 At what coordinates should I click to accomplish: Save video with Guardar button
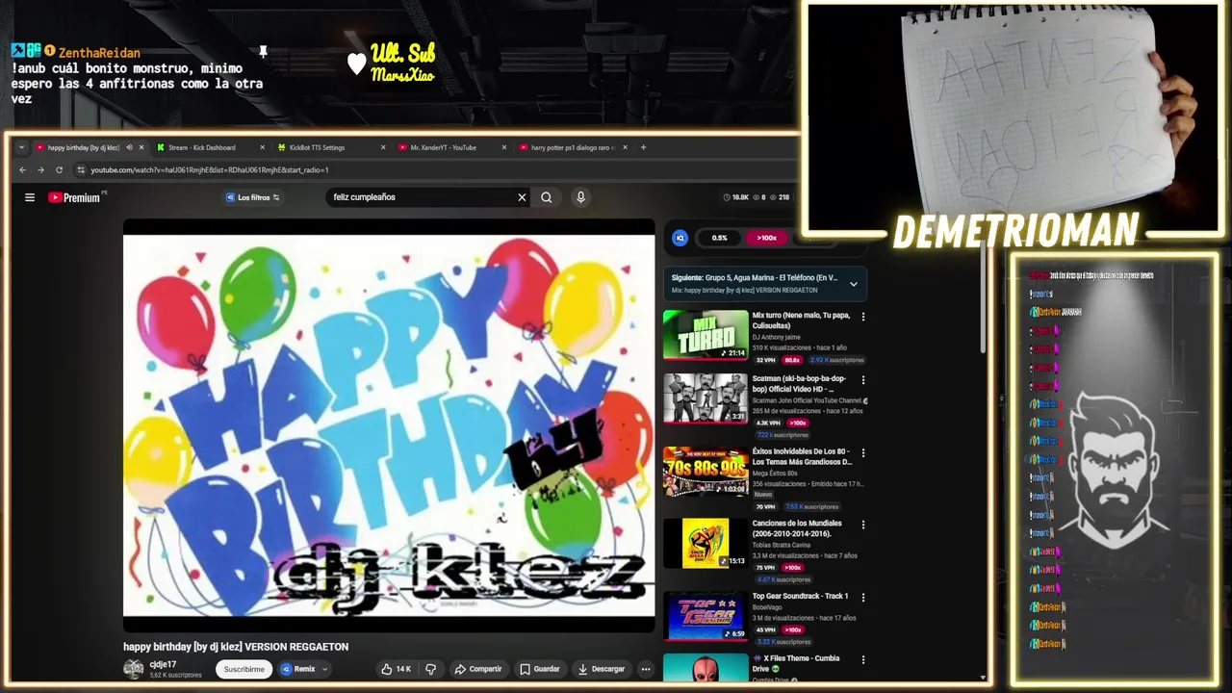click(x=540, y=669)
